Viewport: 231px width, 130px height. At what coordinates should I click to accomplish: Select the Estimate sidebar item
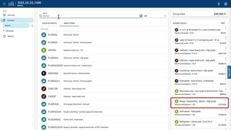click(x=17, y=20)
